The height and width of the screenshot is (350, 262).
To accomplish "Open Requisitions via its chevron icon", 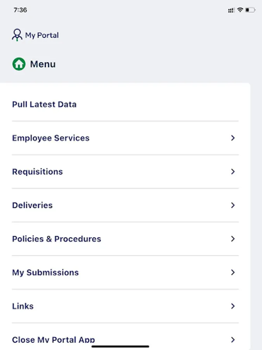I will [x=233, y=171].
